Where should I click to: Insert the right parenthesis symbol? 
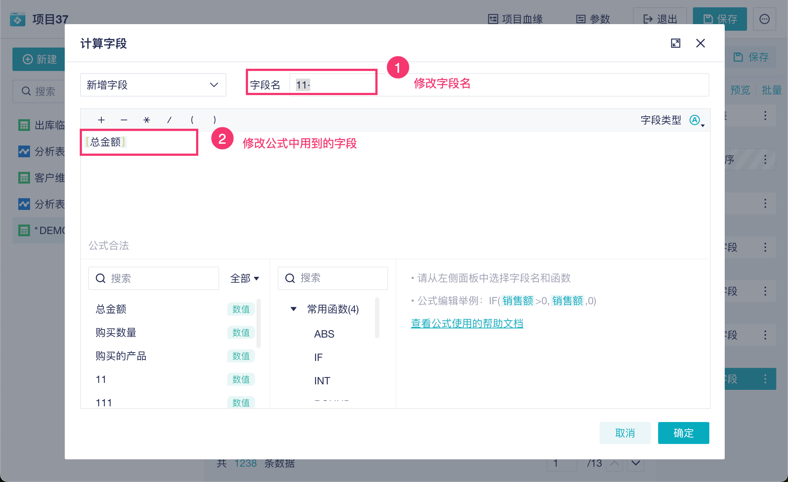pos(214,120)
